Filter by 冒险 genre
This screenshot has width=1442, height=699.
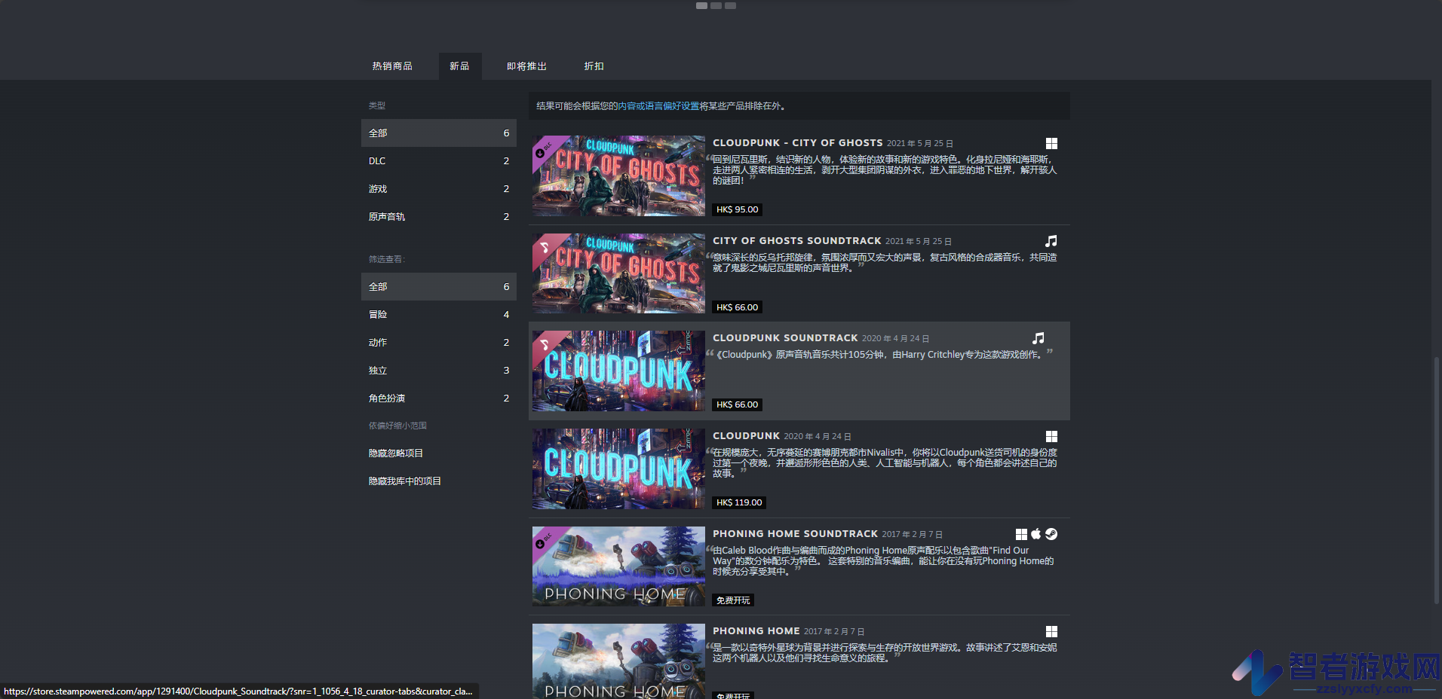pyautogui.click(x=439, y=315)
